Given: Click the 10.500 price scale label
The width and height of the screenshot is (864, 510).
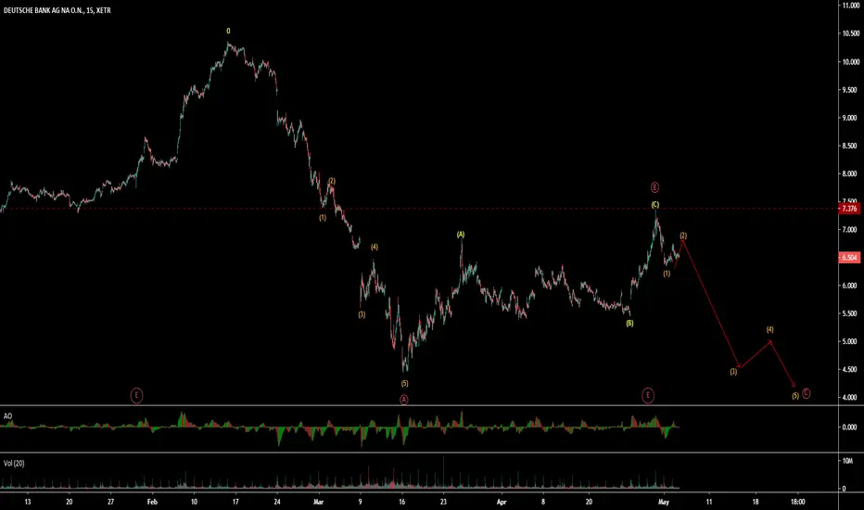Looking at the screenshot, I should tap(851, 33).
